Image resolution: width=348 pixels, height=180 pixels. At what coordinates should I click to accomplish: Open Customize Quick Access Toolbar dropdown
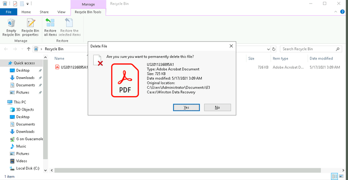click(28, 4)
